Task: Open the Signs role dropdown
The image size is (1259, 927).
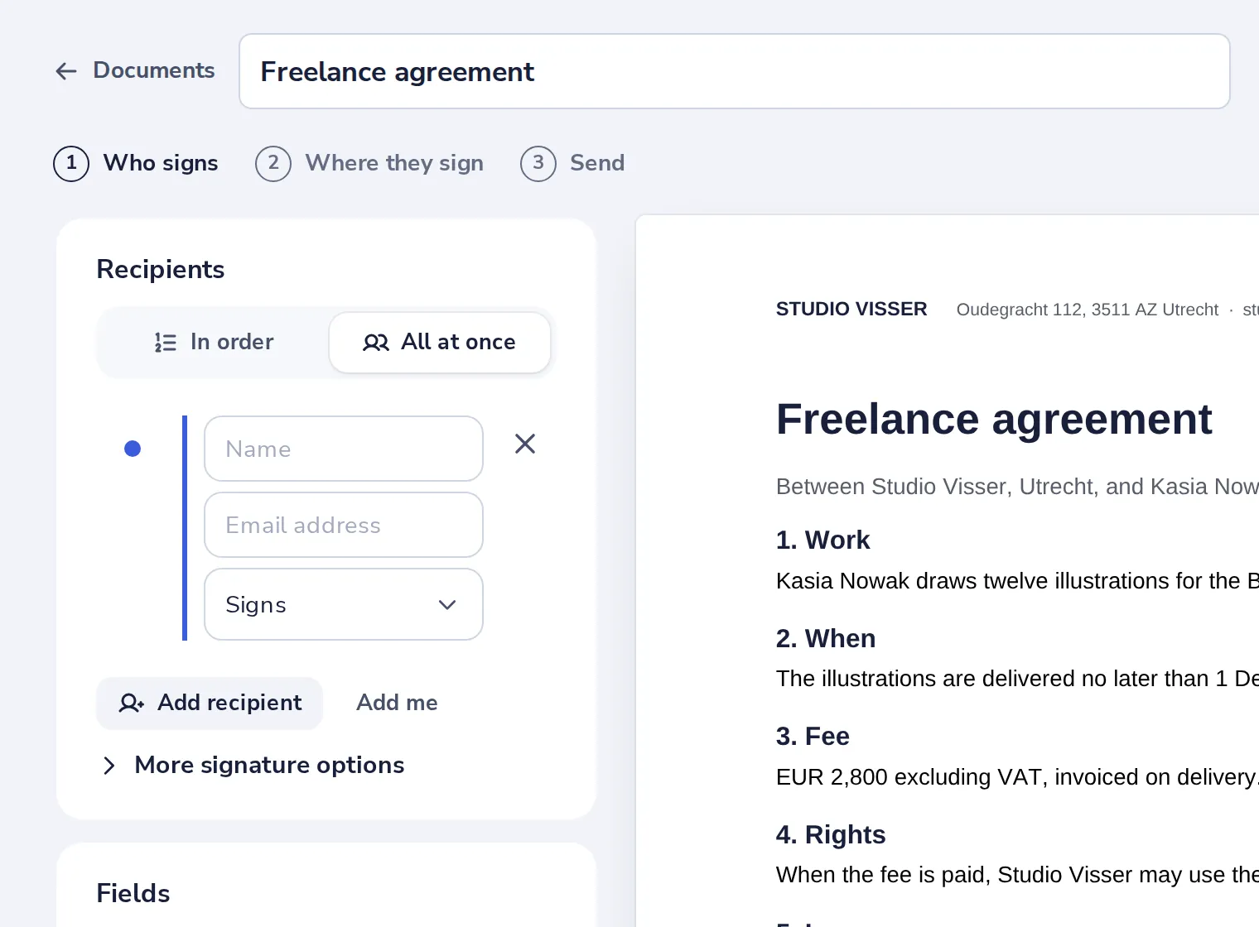Action: pos(344,604)
